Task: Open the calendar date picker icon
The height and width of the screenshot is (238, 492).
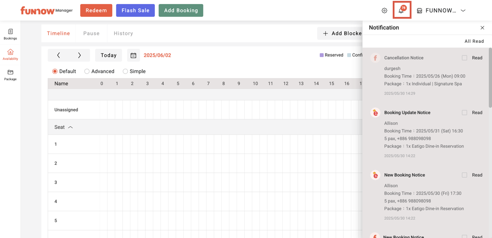Action: click(x=133, y=55)
